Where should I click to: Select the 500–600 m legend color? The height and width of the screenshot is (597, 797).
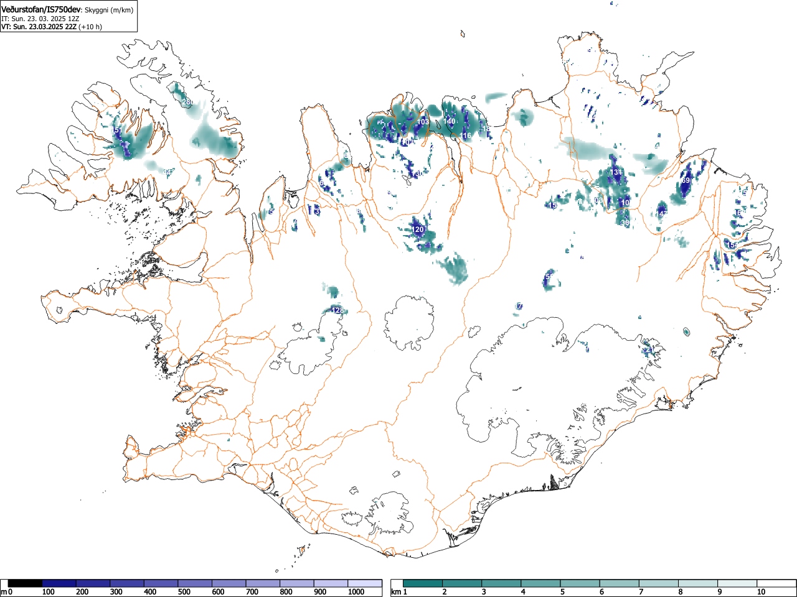195,583
